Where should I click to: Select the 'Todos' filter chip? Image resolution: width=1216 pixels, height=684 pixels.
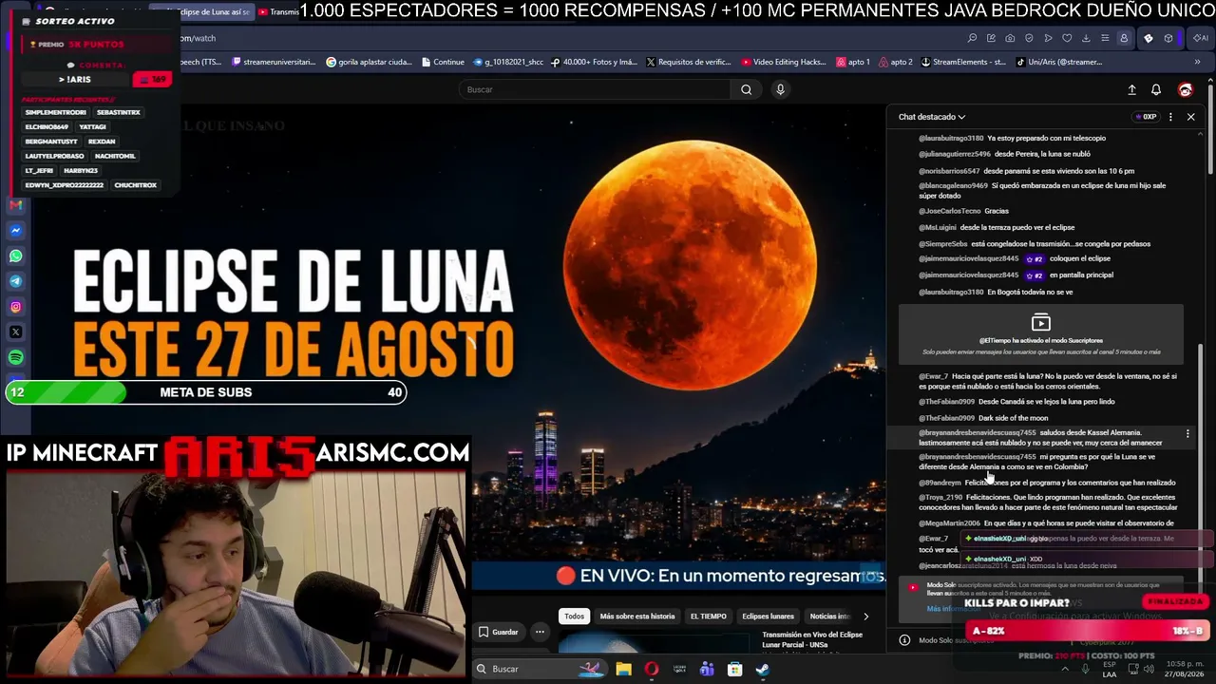click(x=574, y=617)
